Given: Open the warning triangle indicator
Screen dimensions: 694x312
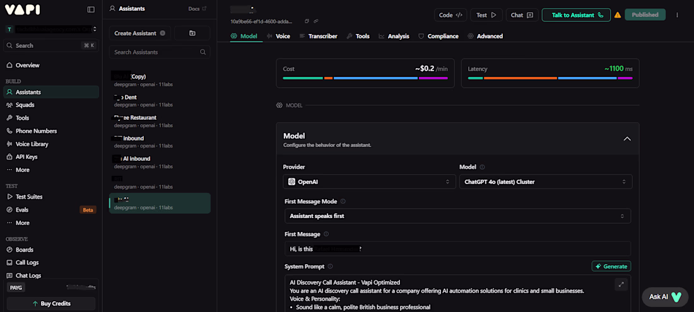Looking at the screenshot, I should (x=618, y=15).
